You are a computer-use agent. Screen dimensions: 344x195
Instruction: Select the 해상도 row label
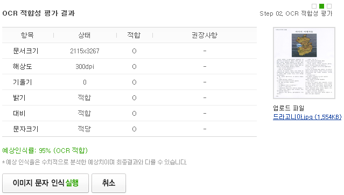point(23,67)
